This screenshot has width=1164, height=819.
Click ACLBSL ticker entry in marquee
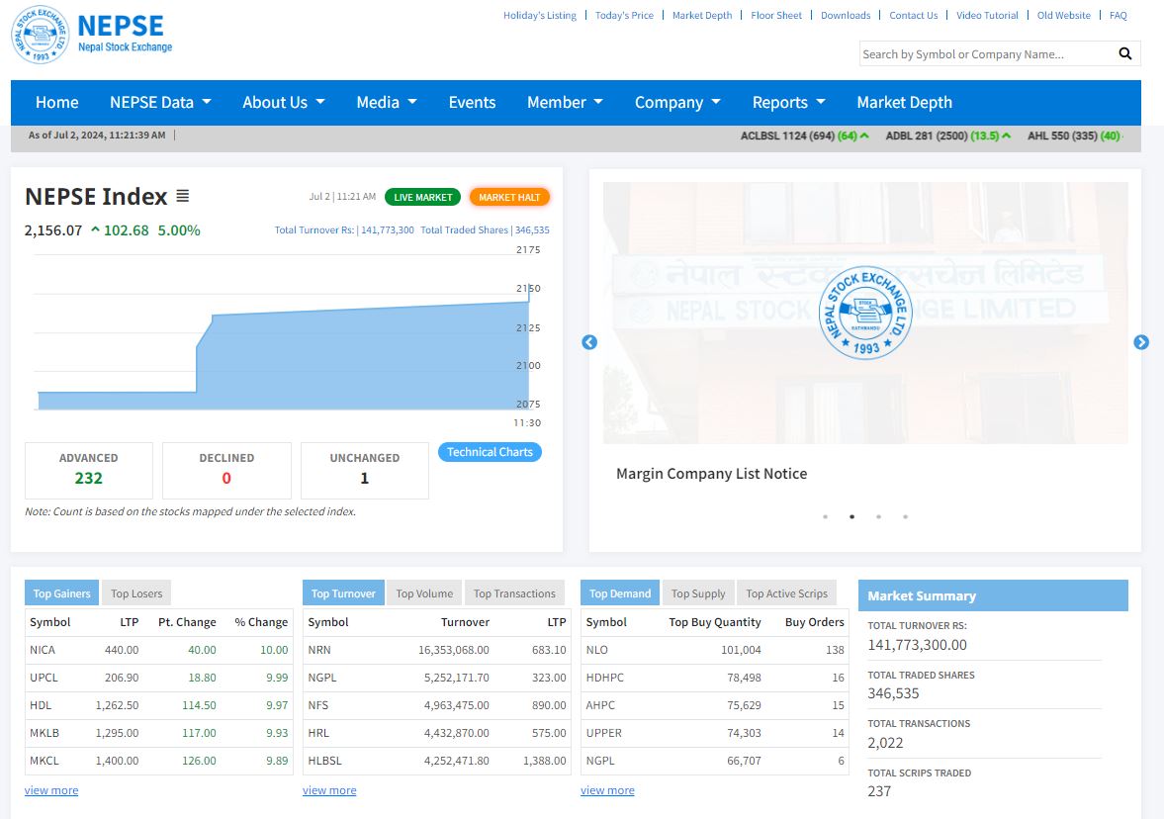point(805,136)
